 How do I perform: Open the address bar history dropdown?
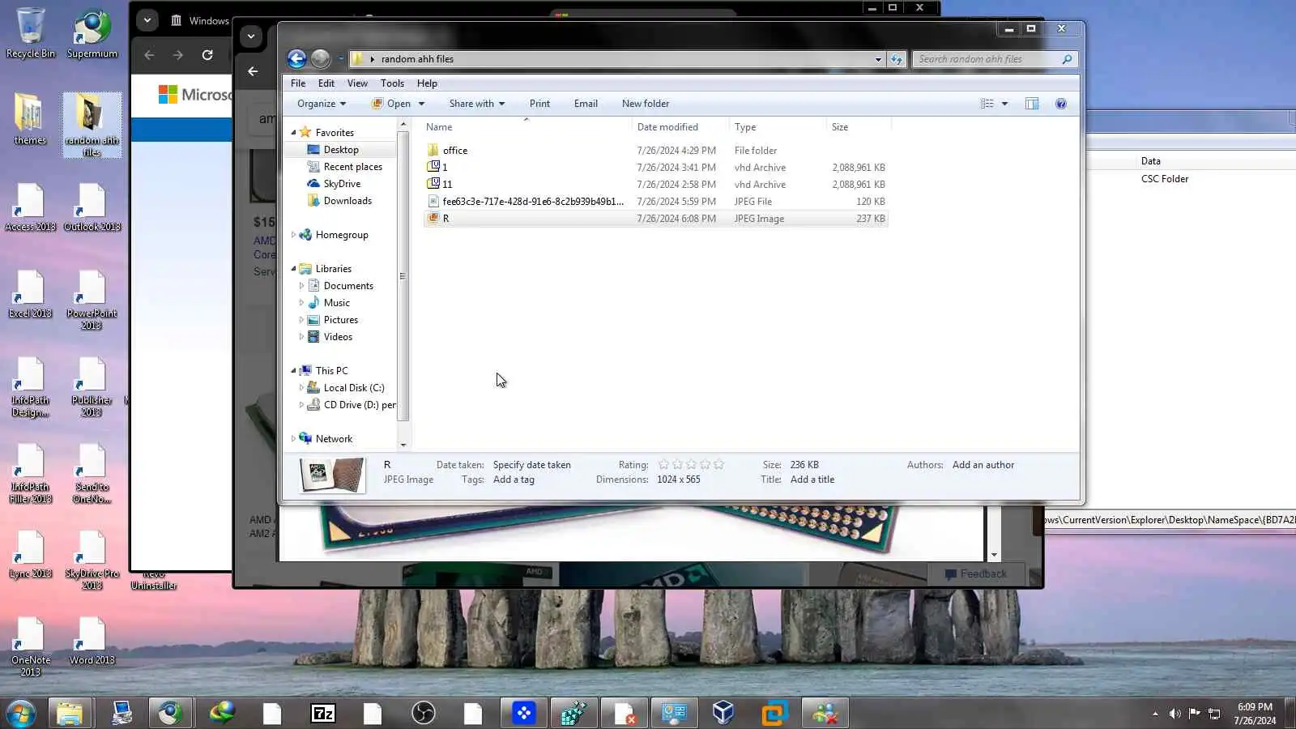(x=878, y=59)
